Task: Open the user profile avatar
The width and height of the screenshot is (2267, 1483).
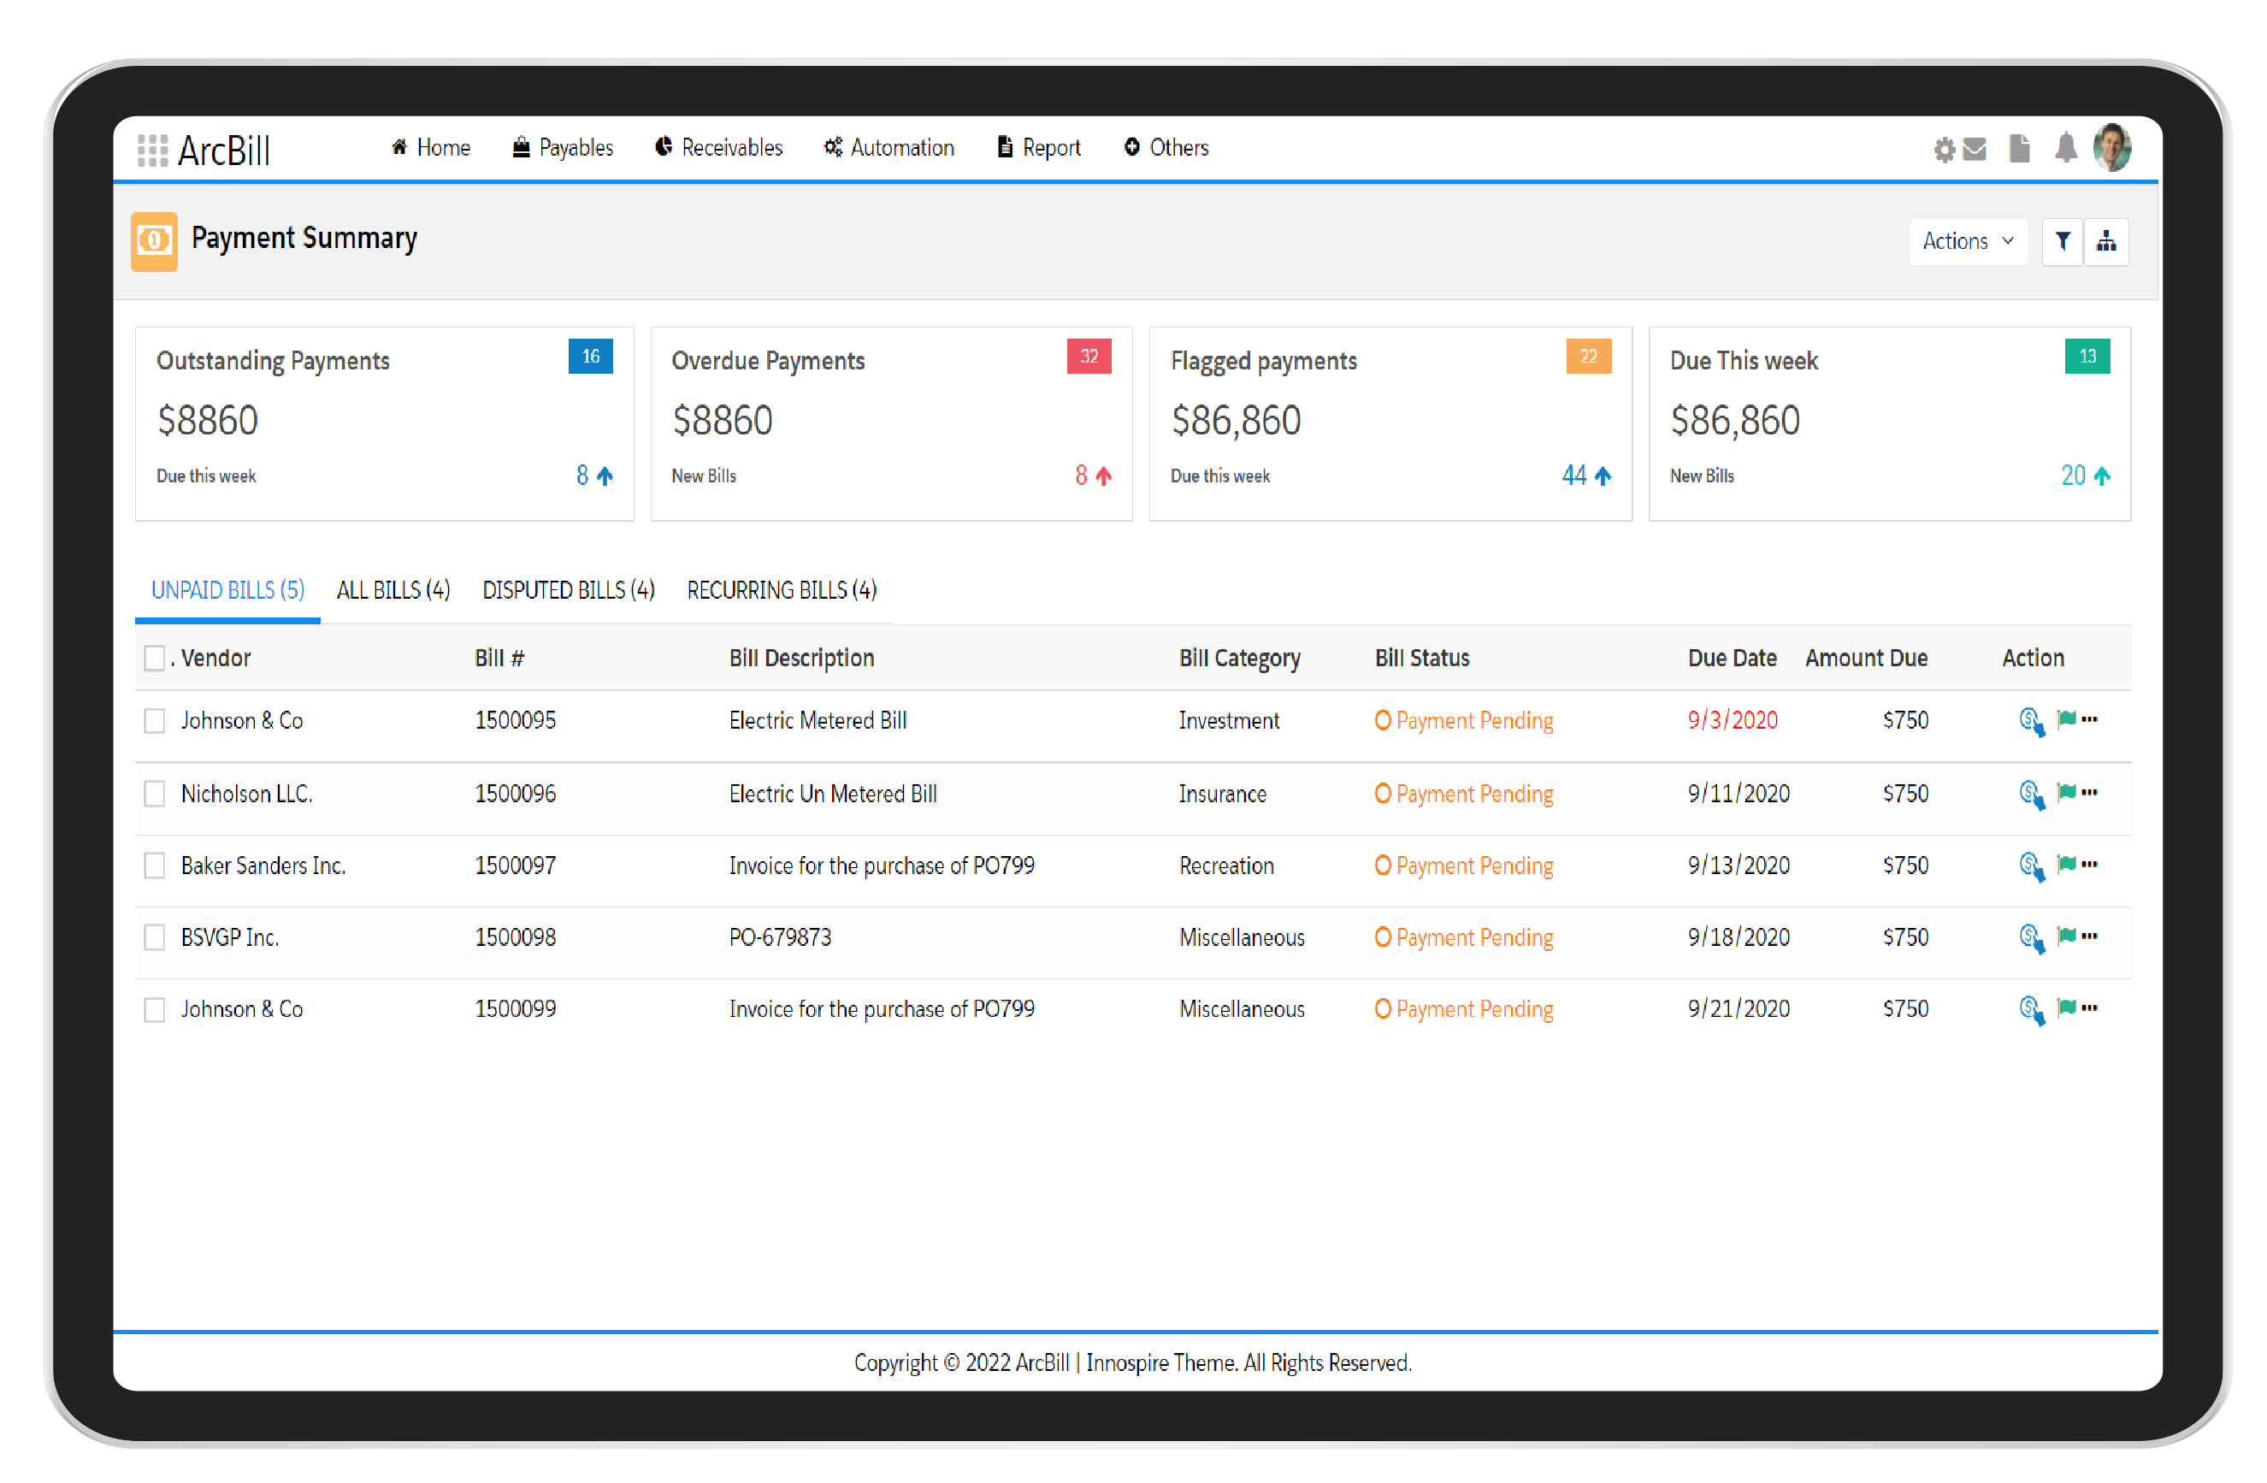Action: [x=2111, y=148]
